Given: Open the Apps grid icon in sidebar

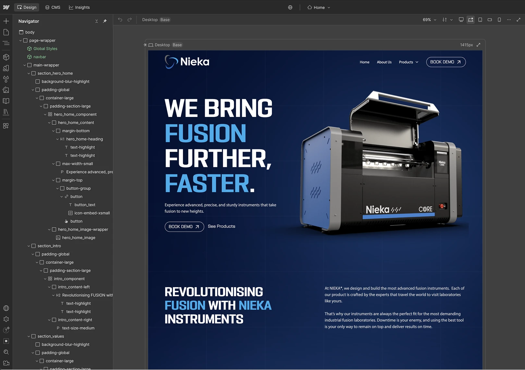Looking at the screenshot, I should point(6,126).
